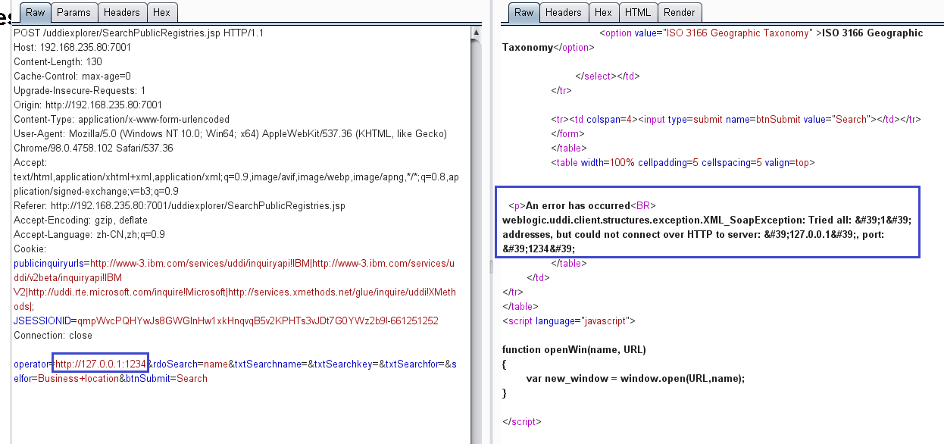Click the Upgrade-Insecure-Requests header line

click(80, 91)
